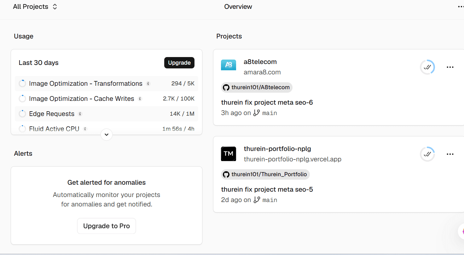Open the Fluid Active CPU usage row
The width and height of the screenshot is (464, 255).
pyautogui.click(x=107, y=129)
